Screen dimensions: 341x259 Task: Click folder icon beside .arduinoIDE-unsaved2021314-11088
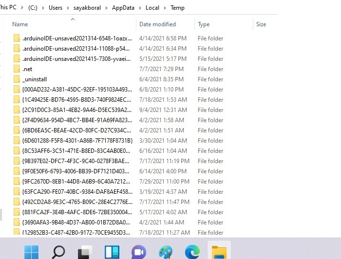coord(17,49)
